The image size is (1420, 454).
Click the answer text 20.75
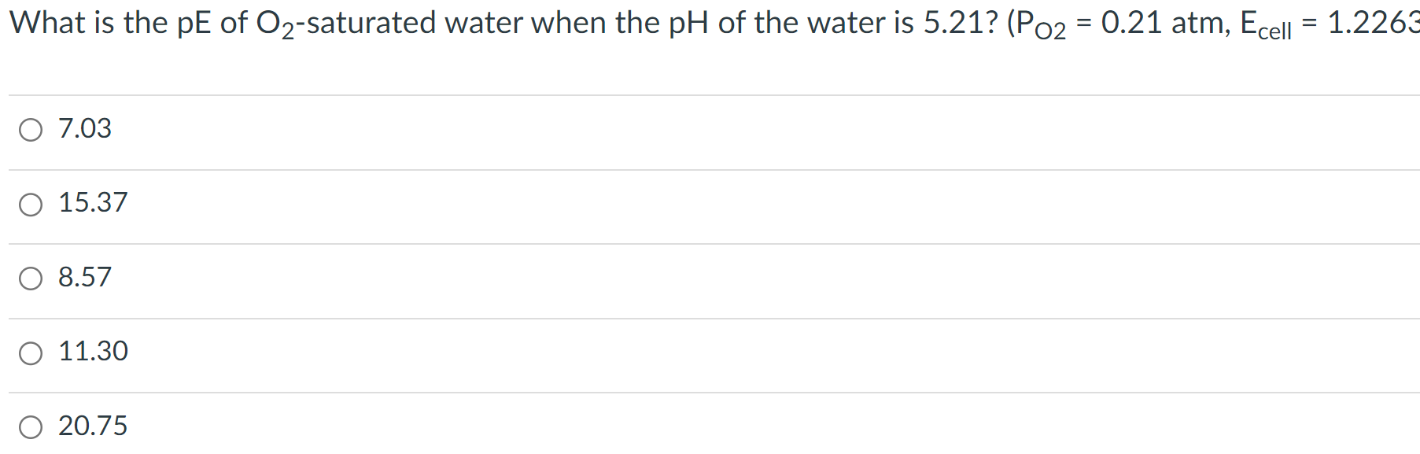93,426
